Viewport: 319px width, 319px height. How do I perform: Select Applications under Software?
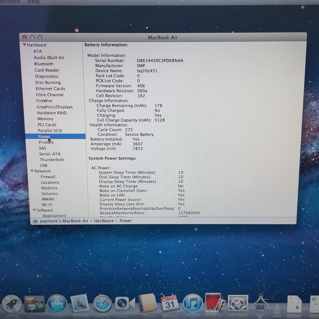click(x=54, y=216)
